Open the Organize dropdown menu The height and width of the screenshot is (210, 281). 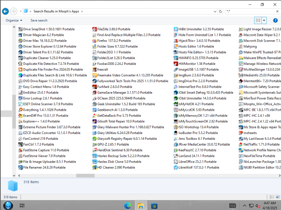pos(14,20)
